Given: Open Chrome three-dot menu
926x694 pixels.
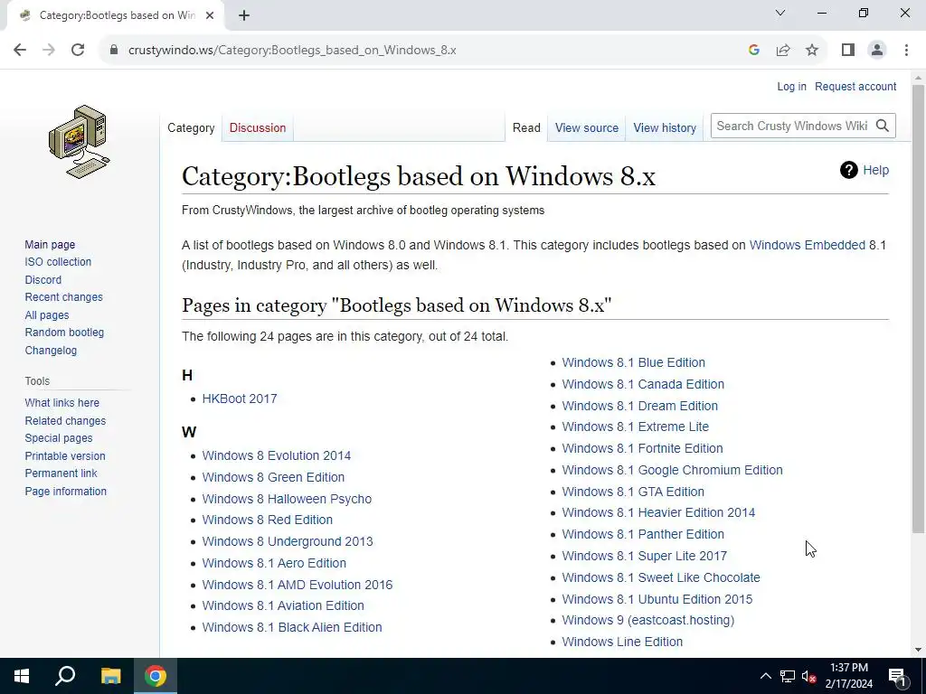Looking at the screenshot, I should pyautogui.click(x=906, y=51).
